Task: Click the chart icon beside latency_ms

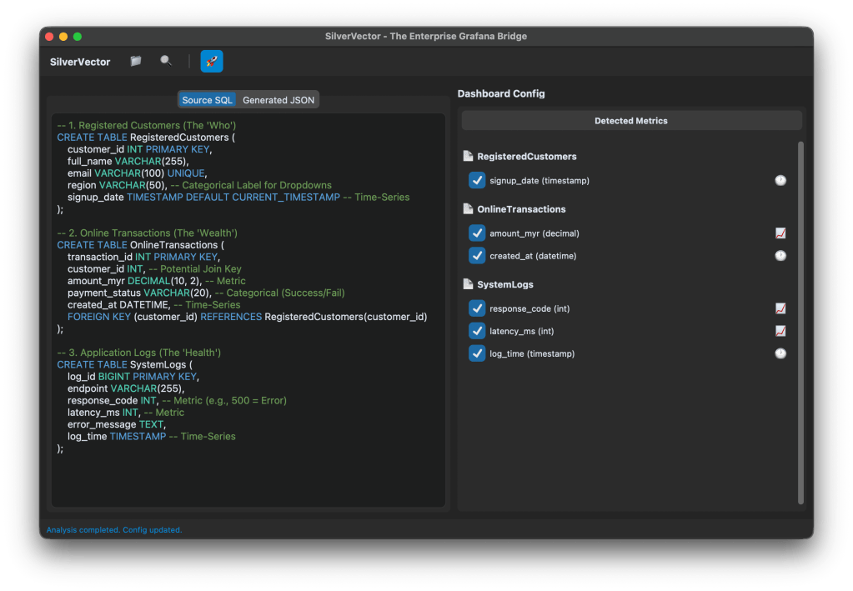Action: 780,331
